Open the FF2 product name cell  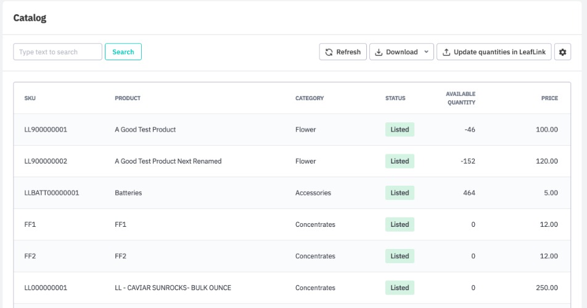[120, 256]
